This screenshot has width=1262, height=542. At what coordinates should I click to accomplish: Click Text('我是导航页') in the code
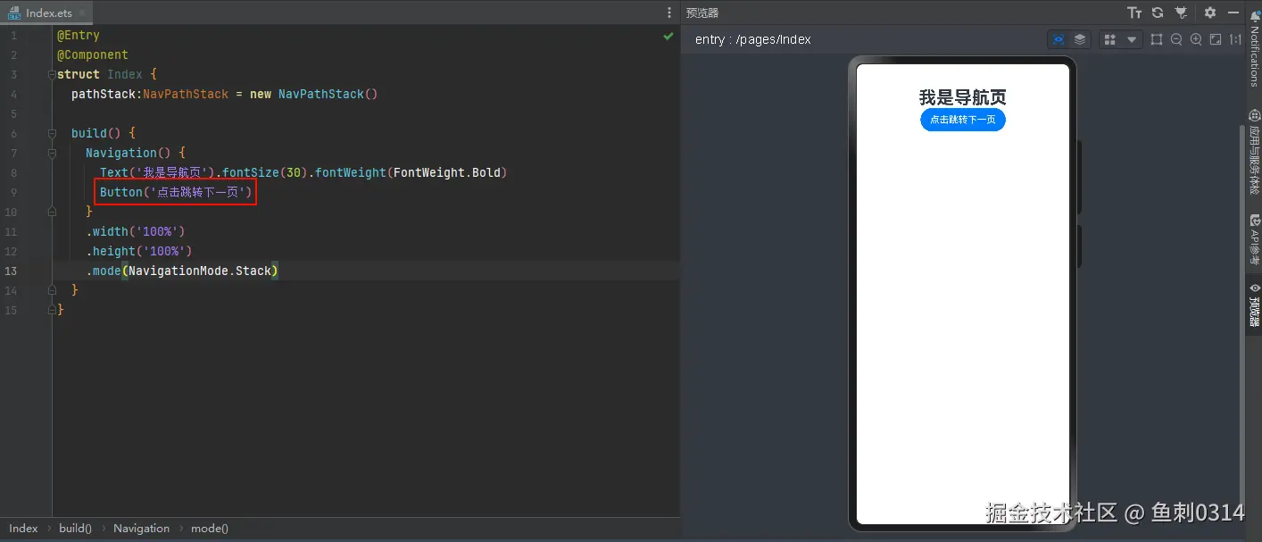pos(157,172)
